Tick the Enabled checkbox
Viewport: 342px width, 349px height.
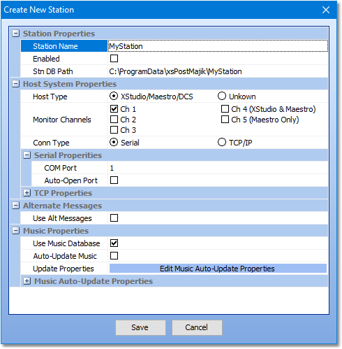114,59
